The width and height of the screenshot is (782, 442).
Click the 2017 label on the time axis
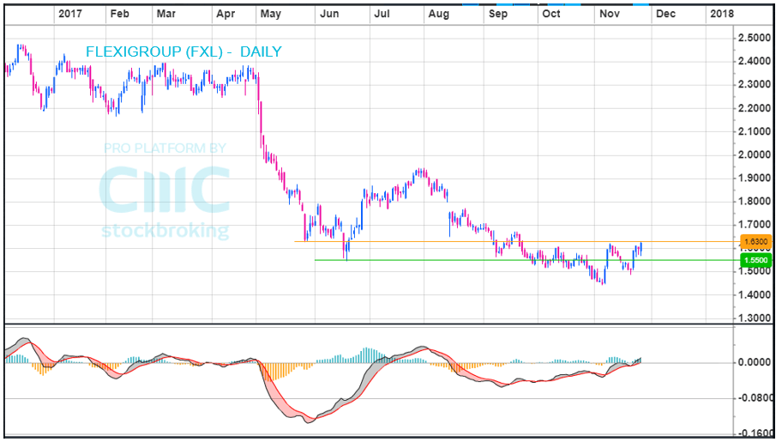coord(69,14)
